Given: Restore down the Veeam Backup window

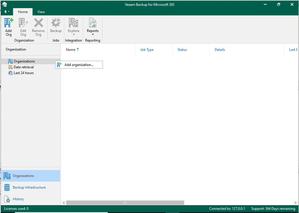Looking at the screenshot, I should pyautogui.click(x=279, y=4).
